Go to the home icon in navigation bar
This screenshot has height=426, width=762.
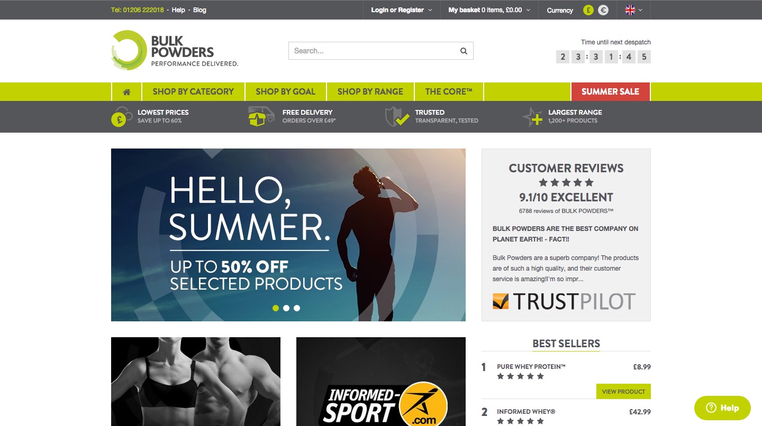[x=126, y=91]
